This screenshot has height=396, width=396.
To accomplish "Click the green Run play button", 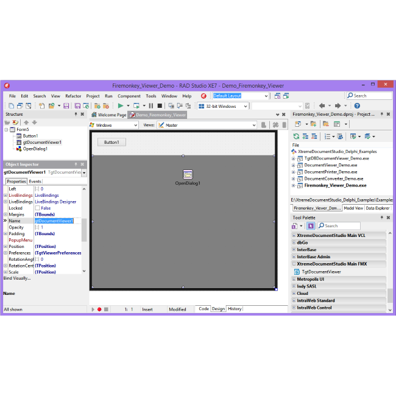I will [x=121, y=106].
